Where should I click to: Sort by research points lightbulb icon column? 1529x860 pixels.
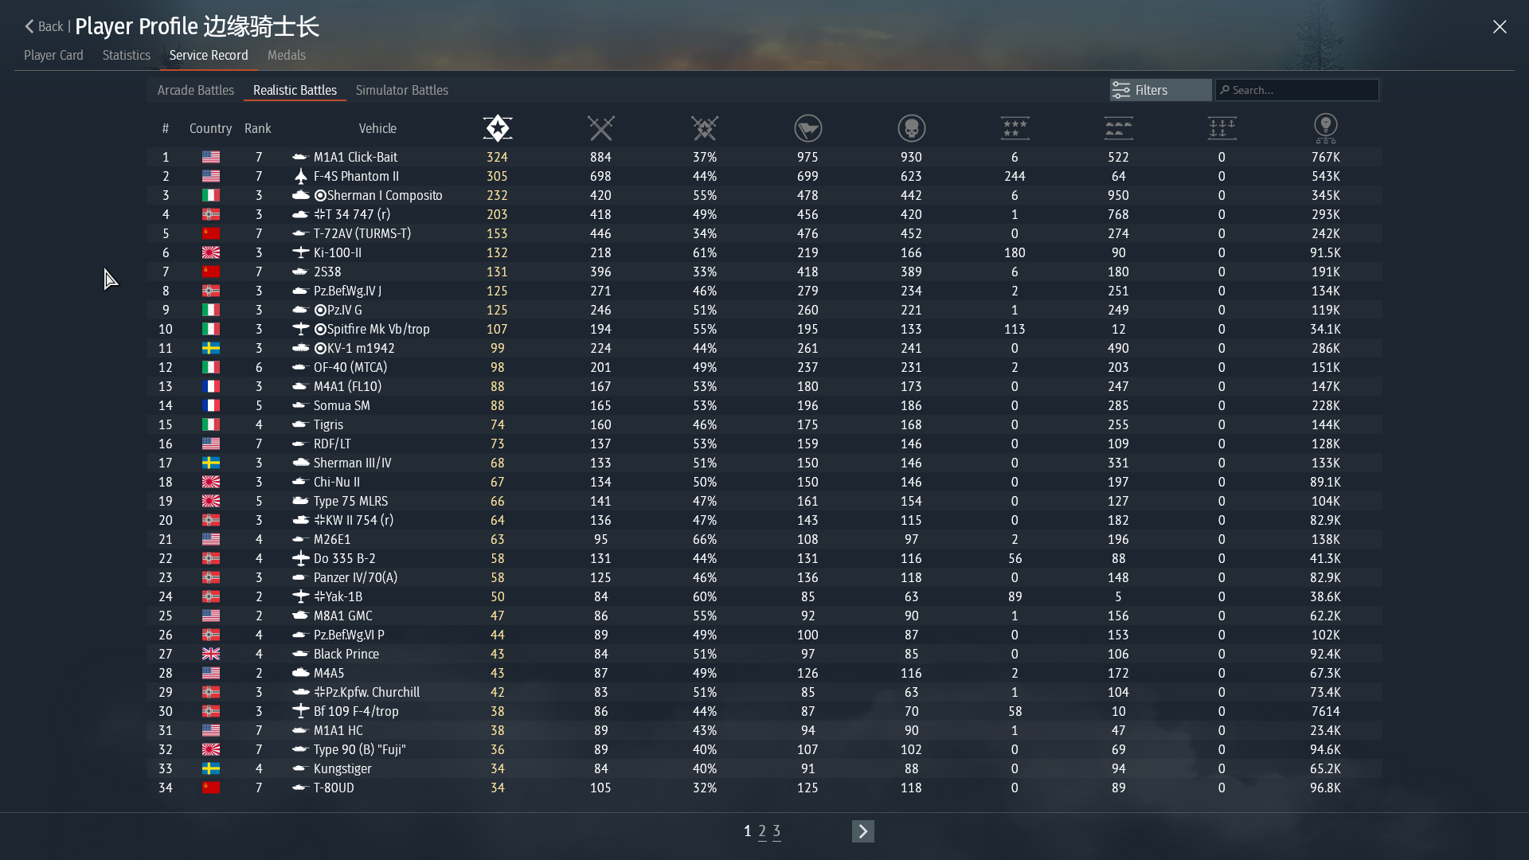click(1325, 128)
